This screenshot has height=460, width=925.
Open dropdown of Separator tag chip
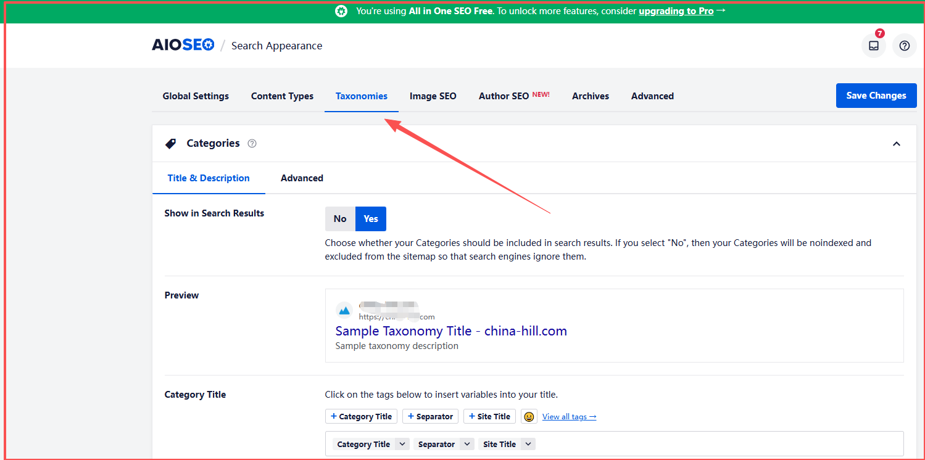(x=467, y=444)
